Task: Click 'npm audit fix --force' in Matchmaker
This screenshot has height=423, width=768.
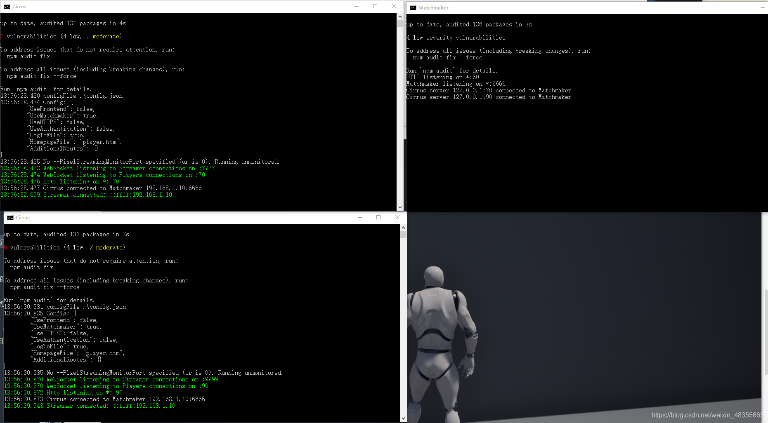Action: [448, 57]
